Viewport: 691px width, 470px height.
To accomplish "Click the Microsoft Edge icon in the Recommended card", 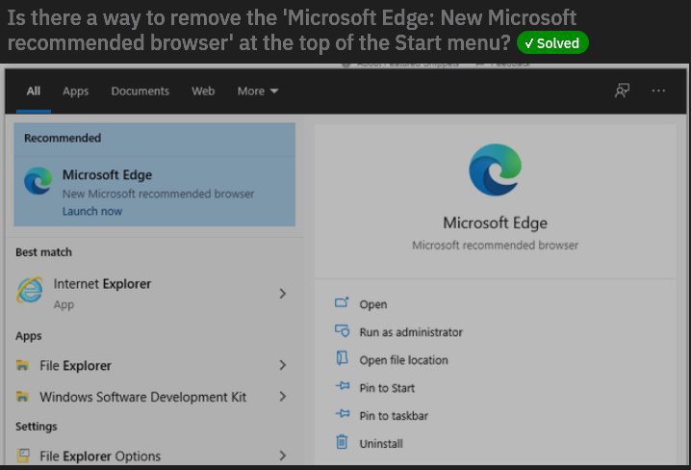I will click(x=38, y=181).
